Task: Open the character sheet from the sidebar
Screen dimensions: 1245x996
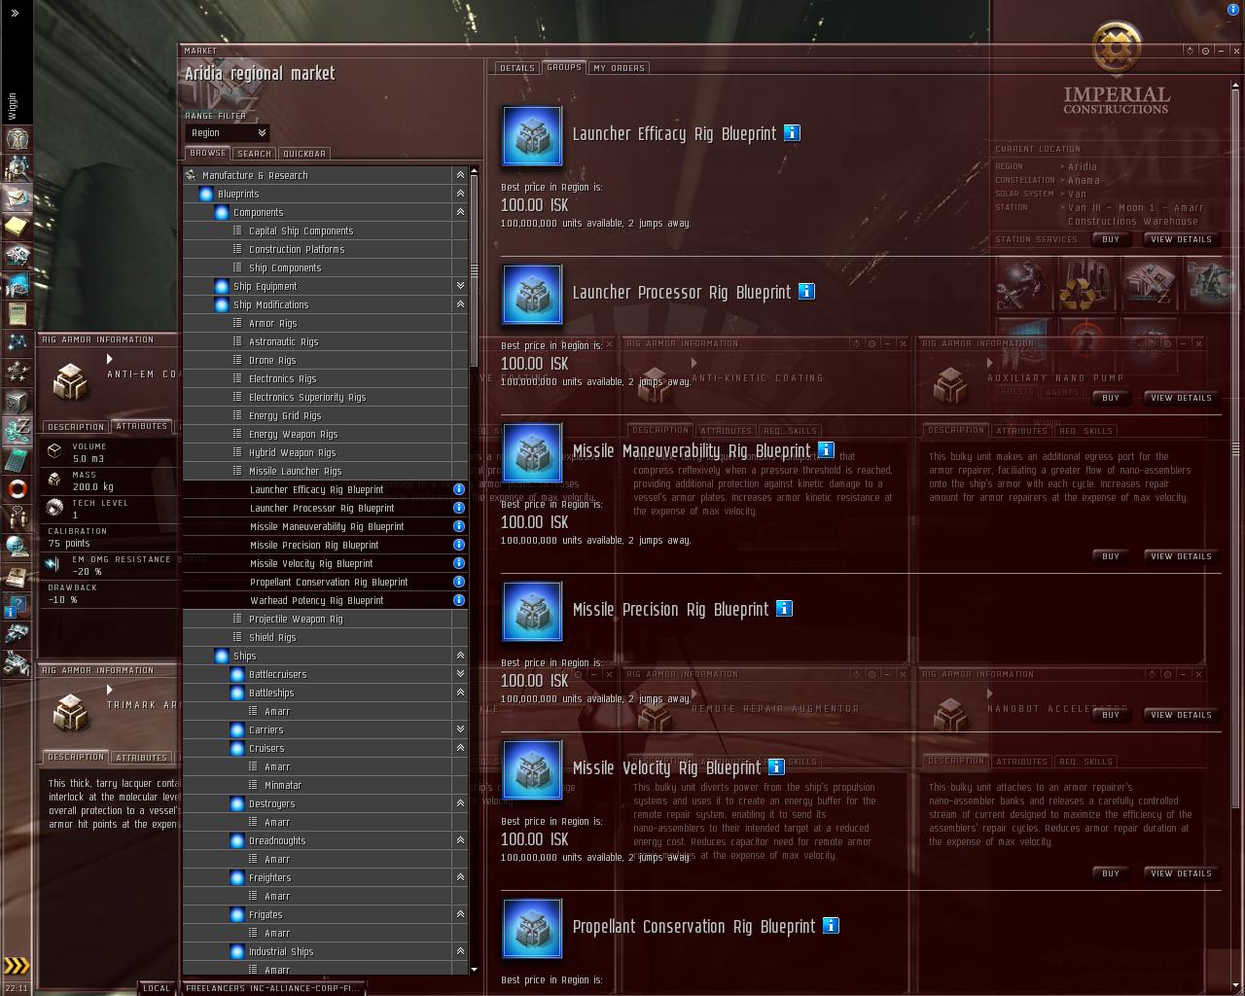Action: click(17, 138)
